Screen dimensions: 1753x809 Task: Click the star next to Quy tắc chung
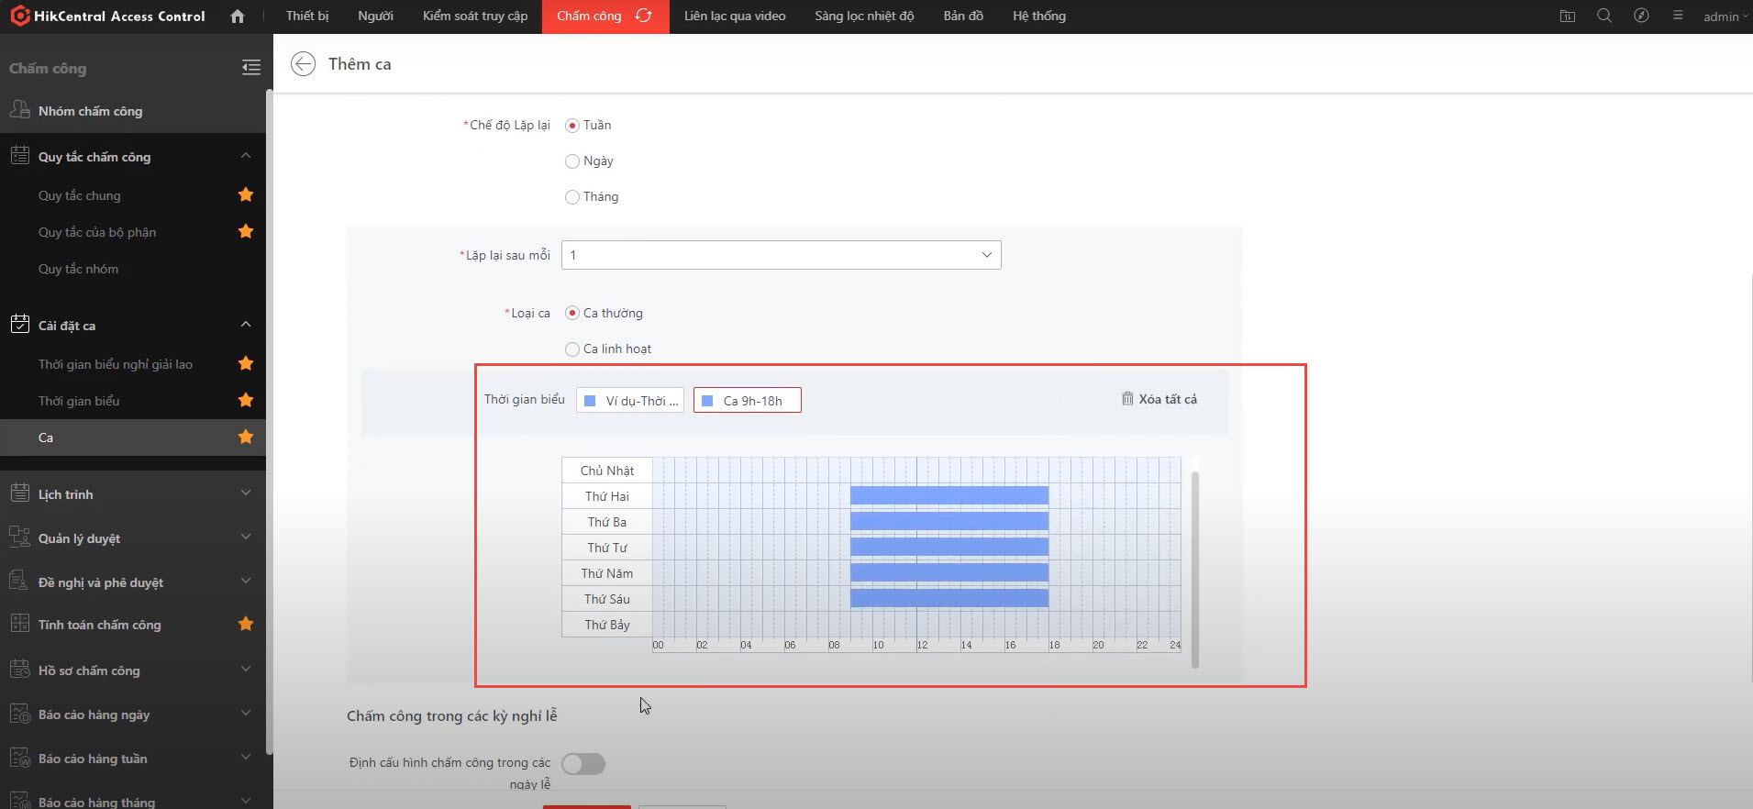click(x=246, y=194)
